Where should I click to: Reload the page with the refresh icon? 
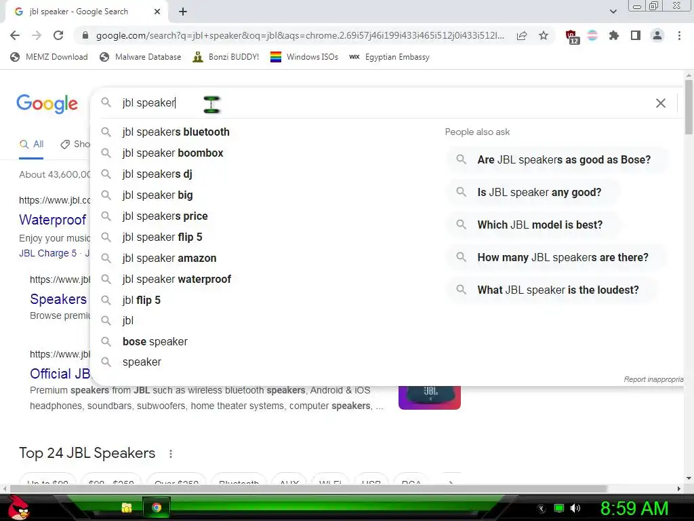pyautogui.click(x=58, y=35)
